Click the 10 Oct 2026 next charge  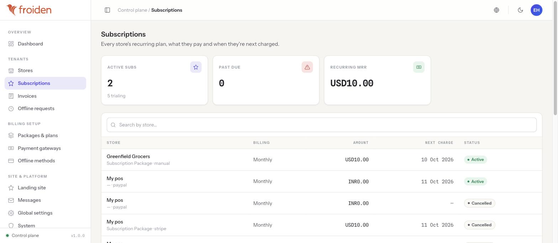point(437,160)
